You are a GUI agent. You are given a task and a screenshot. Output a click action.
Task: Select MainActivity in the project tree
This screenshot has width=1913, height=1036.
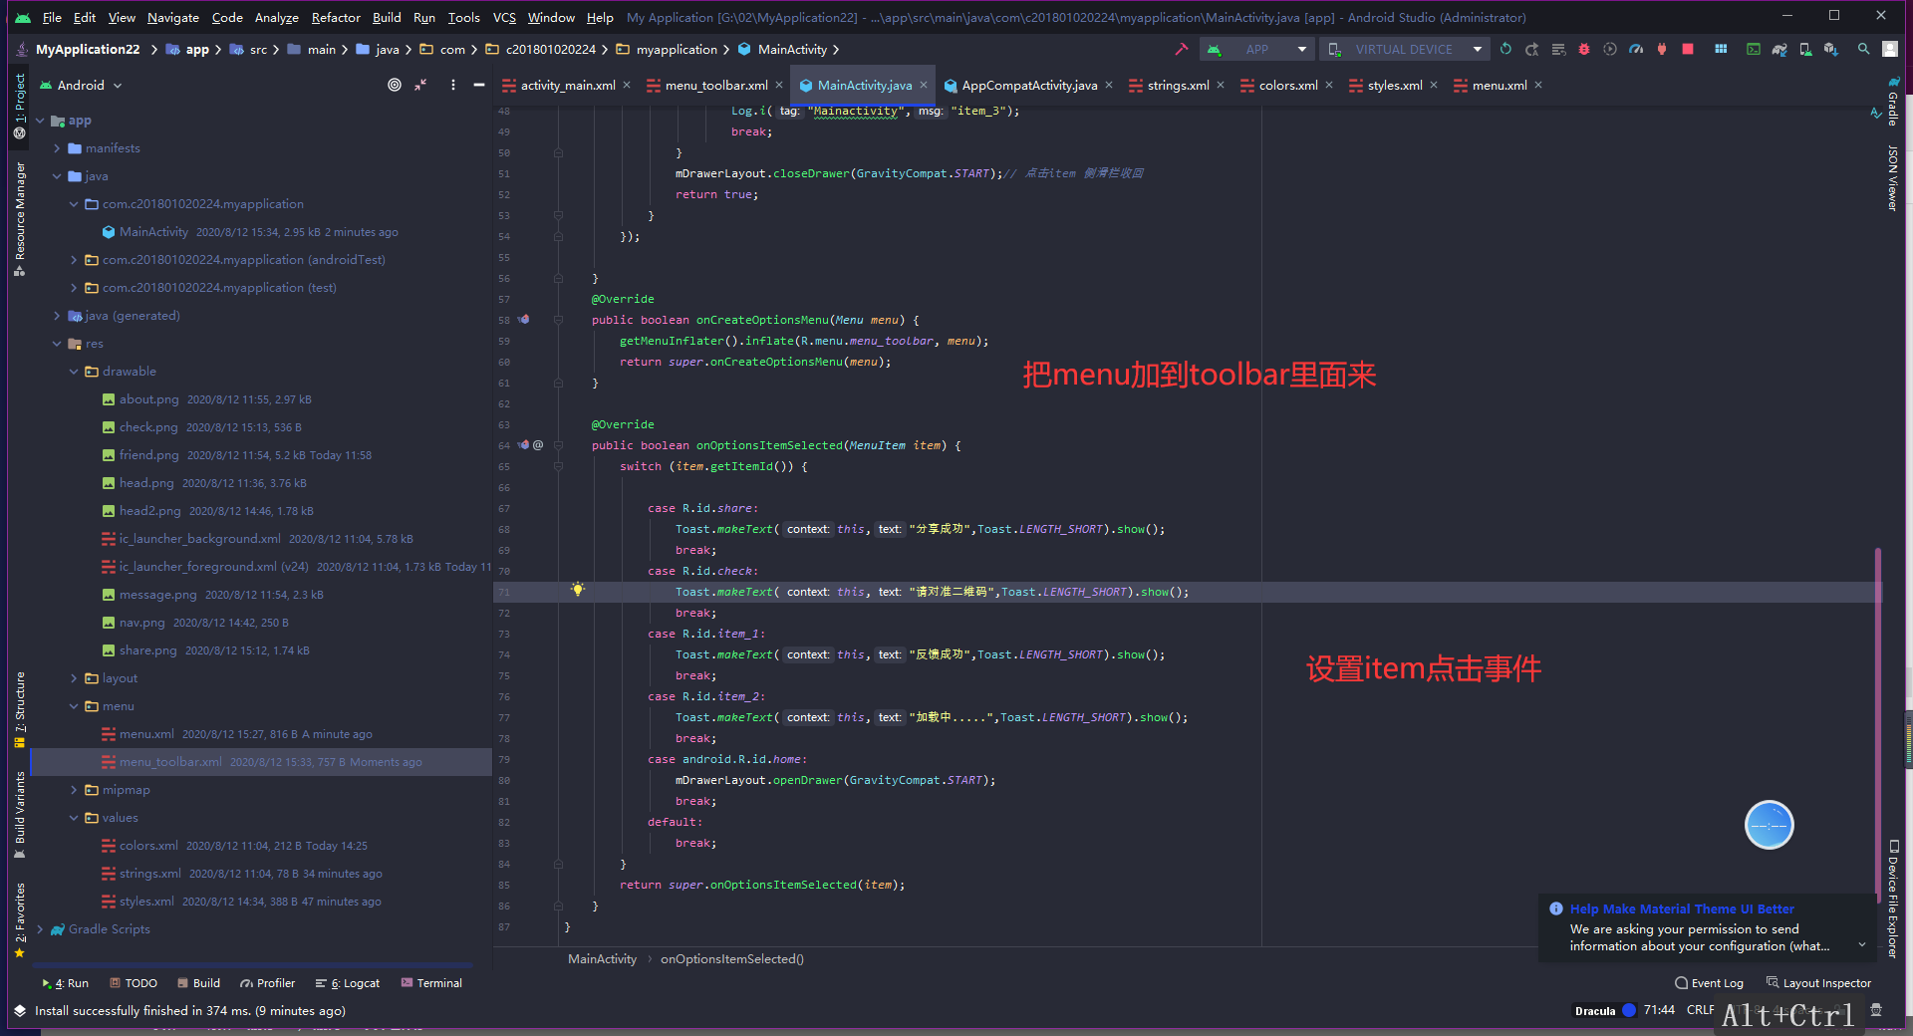(x=153, y=232)
